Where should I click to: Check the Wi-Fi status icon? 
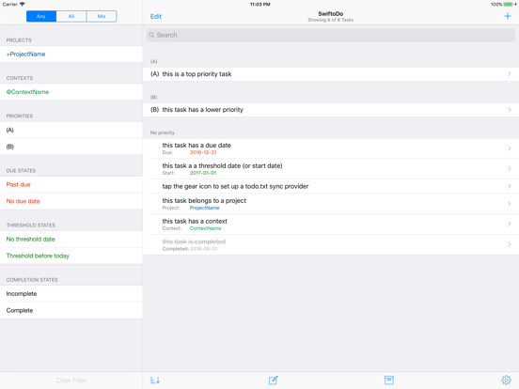coord(22,4)
